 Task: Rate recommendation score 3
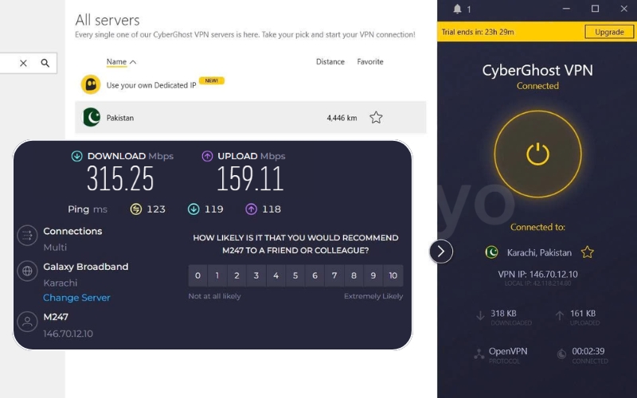click(x=256, y=275)
